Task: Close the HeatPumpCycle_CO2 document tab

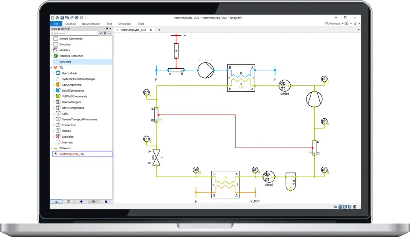Action: tap(151, 30)
